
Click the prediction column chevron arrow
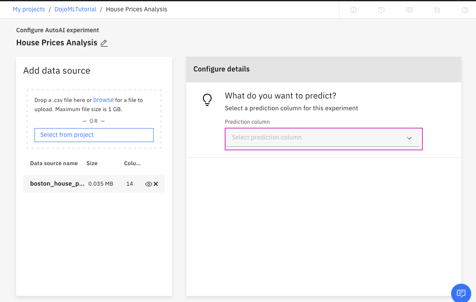pyautogui.click(x=409, y=138)
